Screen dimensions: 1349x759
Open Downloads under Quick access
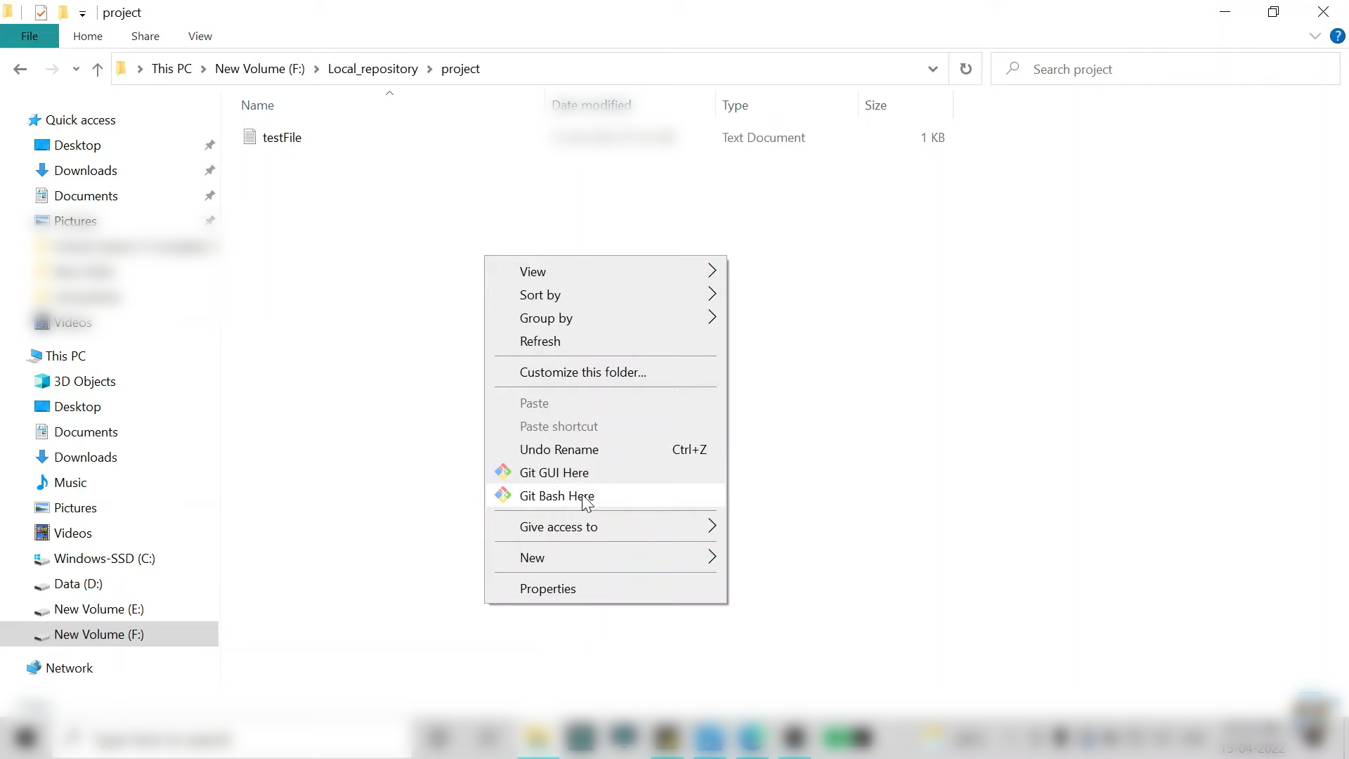tap(86, 171)
